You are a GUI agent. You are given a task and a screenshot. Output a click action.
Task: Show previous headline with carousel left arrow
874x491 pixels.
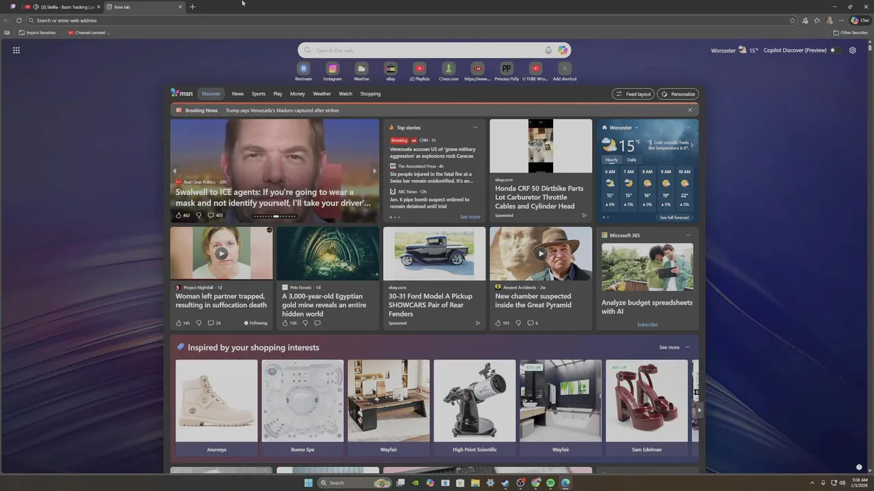pyautogui.click(x=175, y=171)
